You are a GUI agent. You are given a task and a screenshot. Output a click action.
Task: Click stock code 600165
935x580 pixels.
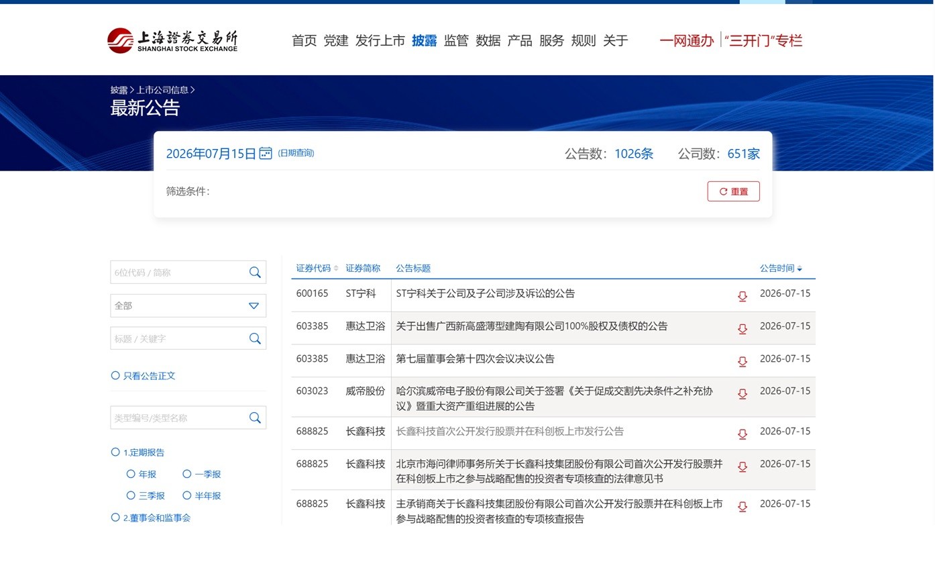click(x=313, y=293)
